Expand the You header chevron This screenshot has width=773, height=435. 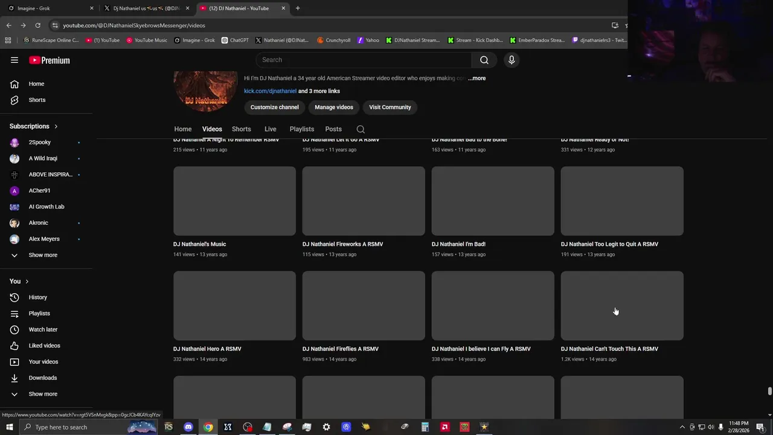[27, 282]
